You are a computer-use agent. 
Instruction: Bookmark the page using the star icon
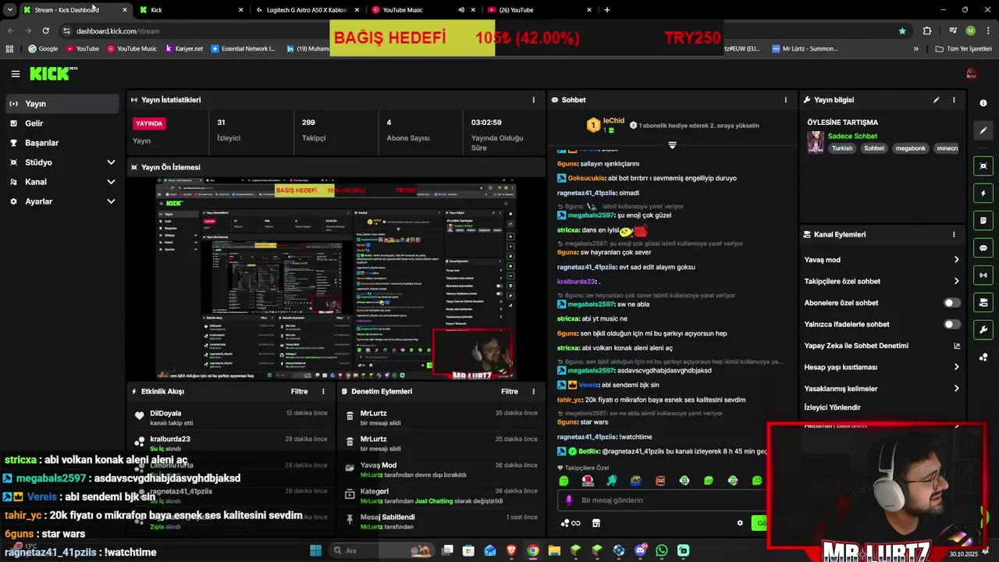pyautogui.click(x=902, y=31)
